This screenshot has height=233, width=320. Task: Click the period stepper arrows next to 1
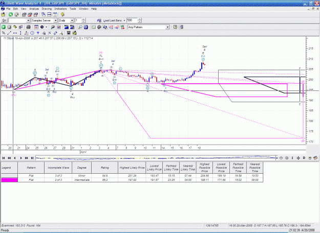click(x=83, y=20)
